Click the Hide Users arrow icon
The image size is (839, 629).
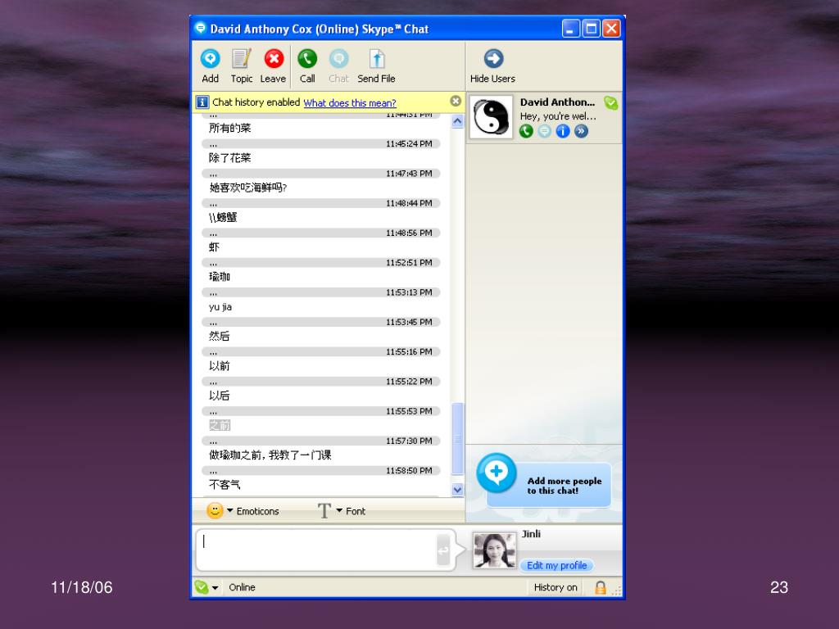[x=493, y=58]
